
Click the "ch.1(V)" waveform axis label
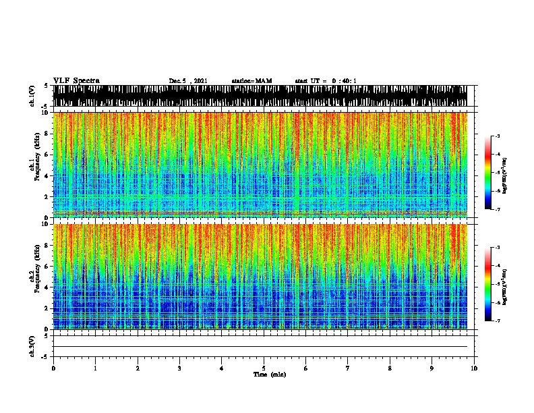pos(32,96)
